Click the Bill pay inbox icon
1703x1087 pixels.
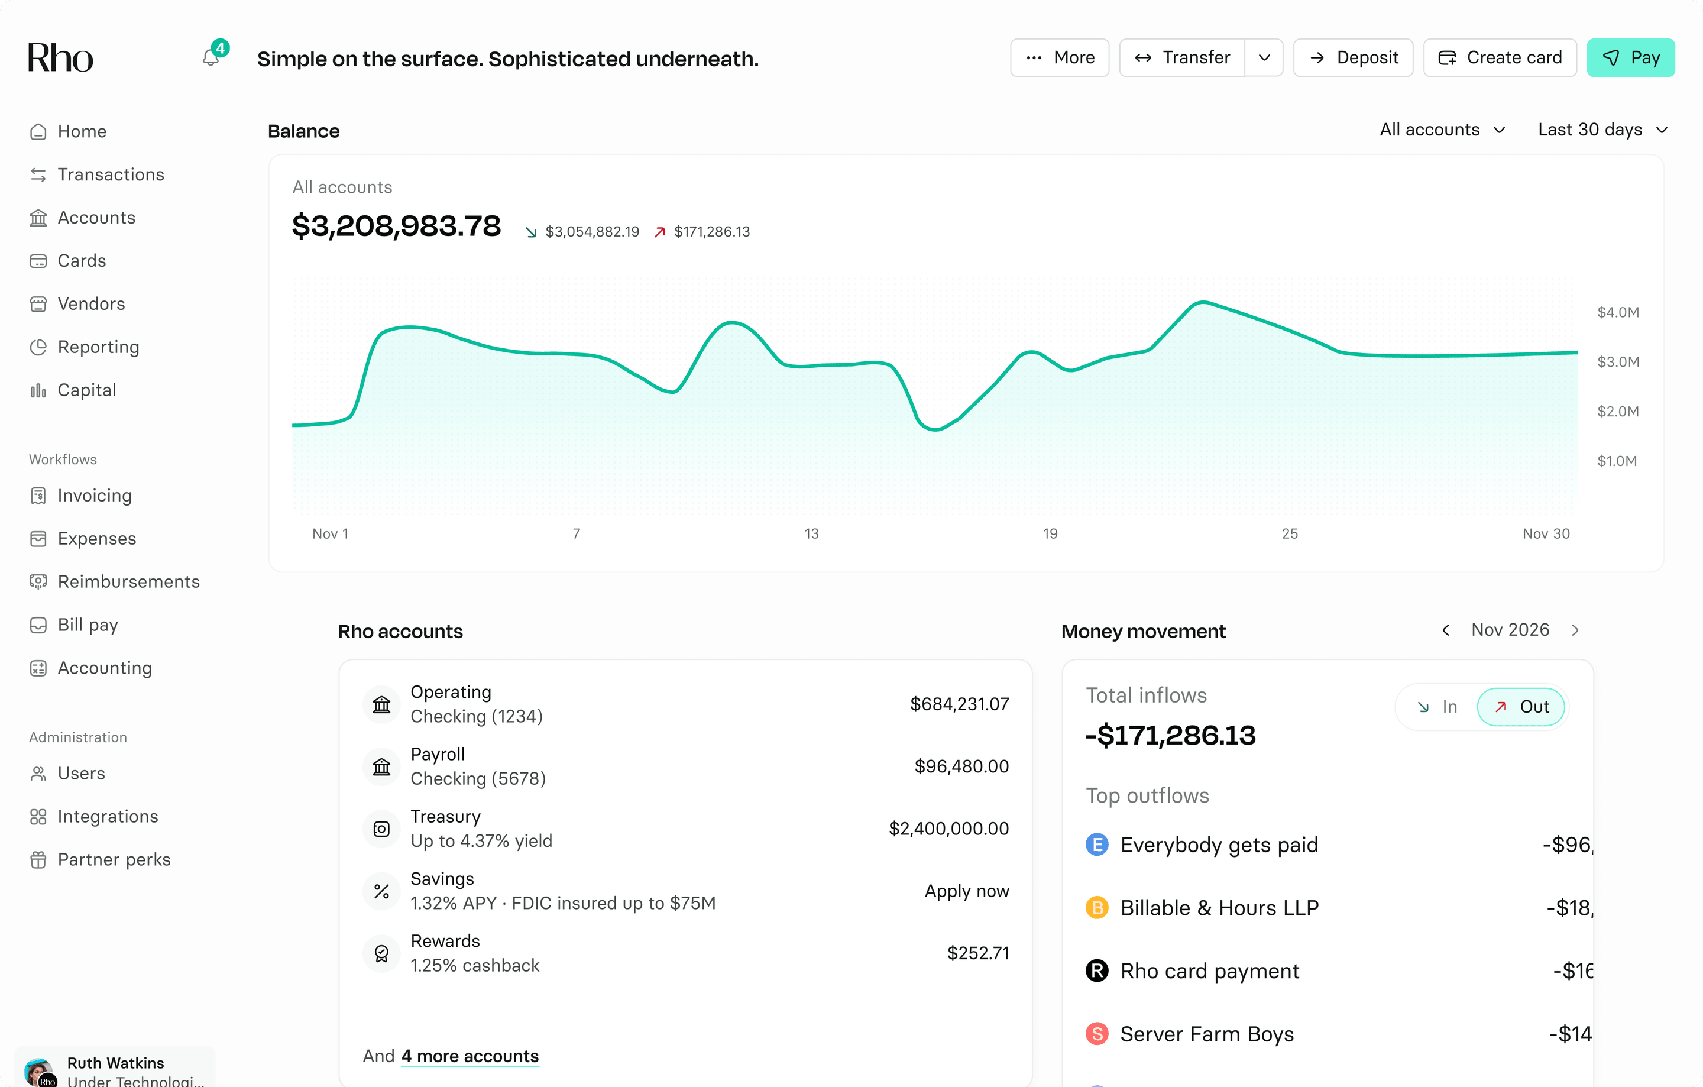[38, 625]
